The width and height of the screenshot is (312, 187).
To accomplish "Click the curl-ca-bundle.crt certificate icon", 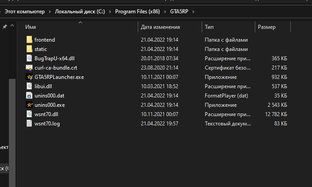I will 29,68.
